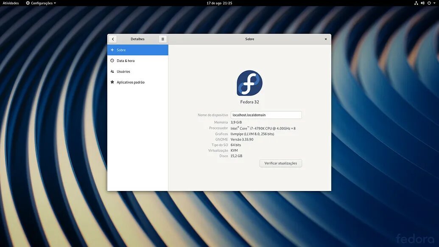Click the users icon beside Usuários
The height and width of the screenshot is (247, 439).
click(x=112, y=71)
